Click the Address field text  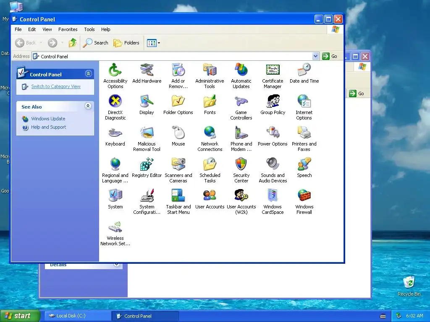54,57
